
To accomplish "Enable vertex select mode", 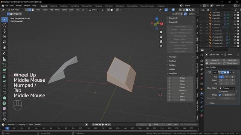I will click(x=27, y=10).
